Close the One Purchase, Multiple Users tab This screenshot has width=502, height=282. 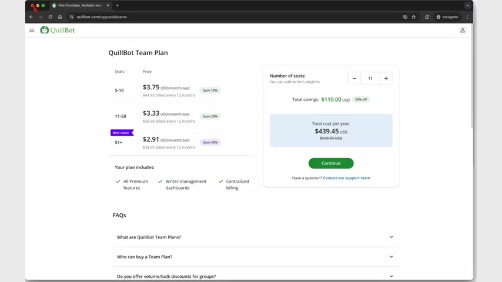(x=108, y=5)
